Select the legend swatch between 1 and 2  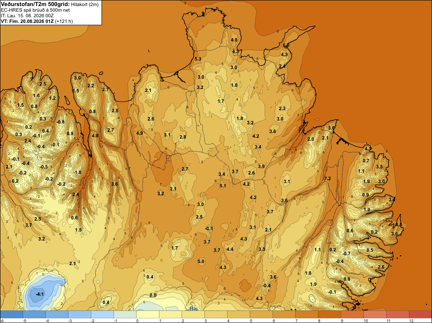171,314
